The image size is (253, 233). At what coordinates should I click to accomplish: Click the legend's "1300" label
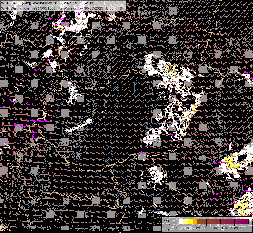click(234, 228)
